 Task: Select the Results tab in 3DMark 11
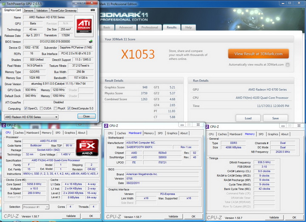172,28
